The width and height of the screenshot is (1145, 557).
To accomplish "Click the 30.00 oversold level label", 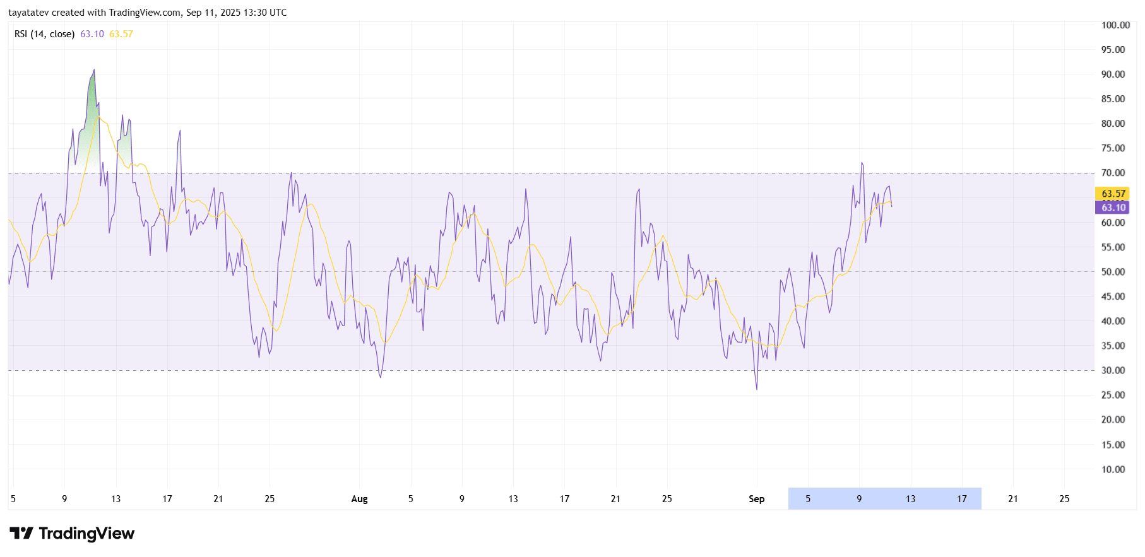I will coord(1113,370).
